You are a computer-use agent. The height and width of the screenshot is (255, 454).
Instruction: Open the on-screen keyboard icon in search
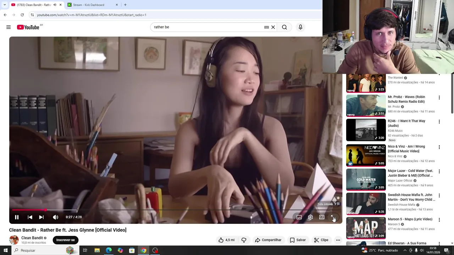tap(266, 27)
